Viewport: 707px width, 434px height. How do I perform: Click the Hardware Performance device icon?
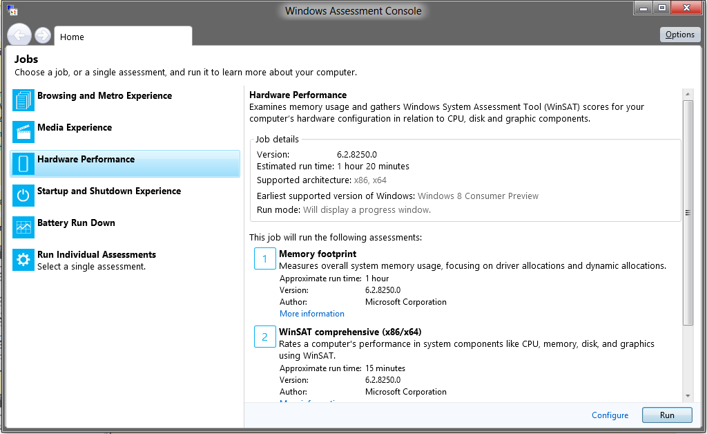pyautogui.click(x=23, y=163)
